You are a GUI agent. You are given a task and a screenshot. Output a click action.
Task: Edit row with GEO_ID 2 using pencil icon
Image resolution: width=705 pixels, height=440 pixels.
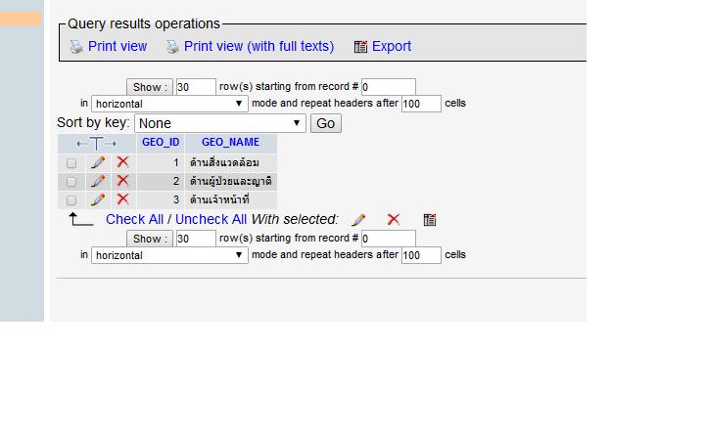[98, 182]
